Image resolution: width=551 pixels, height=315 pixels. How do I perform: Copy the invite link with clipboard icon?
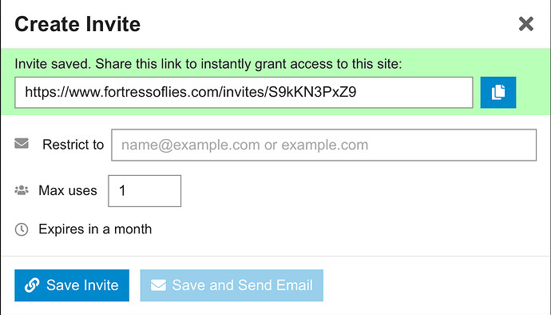coord(498,92)
